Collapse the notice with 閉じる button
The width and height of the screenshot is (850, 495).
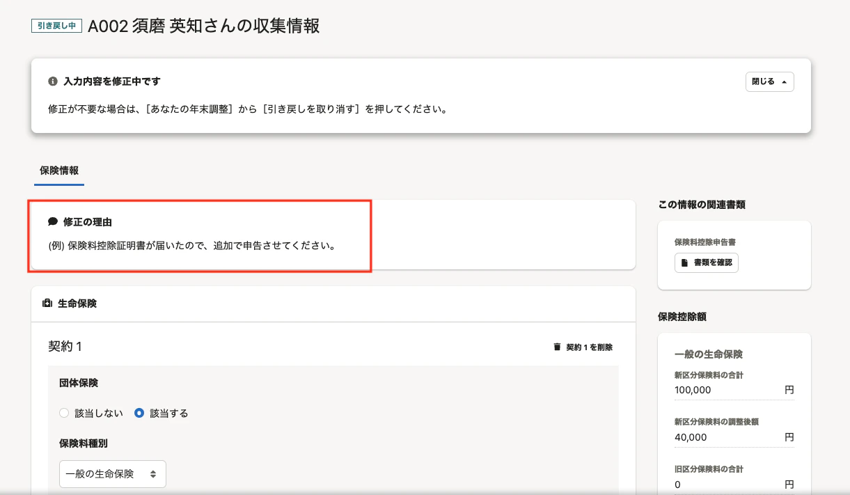[x=769, y=81]
